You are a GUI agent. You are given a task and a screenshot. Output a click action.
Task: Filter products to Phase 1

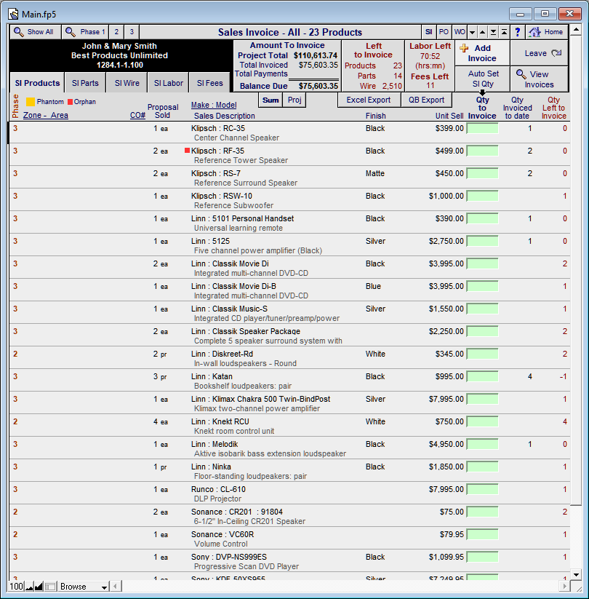coord(86,32)
